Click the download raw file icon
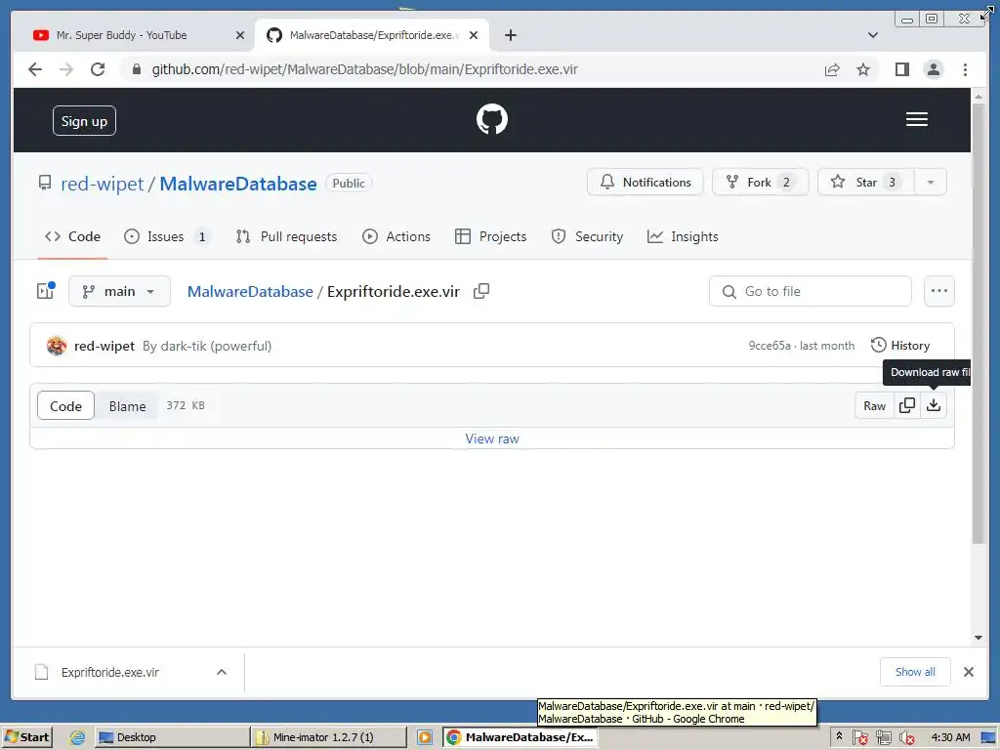1000x750 pixels. pos(933,405)
